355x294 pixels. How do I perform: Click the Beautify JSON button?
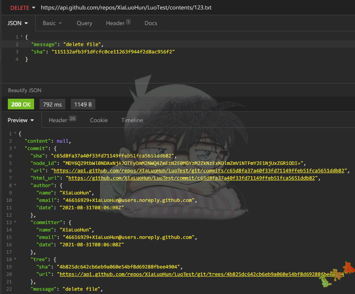(x=25, y=90)
